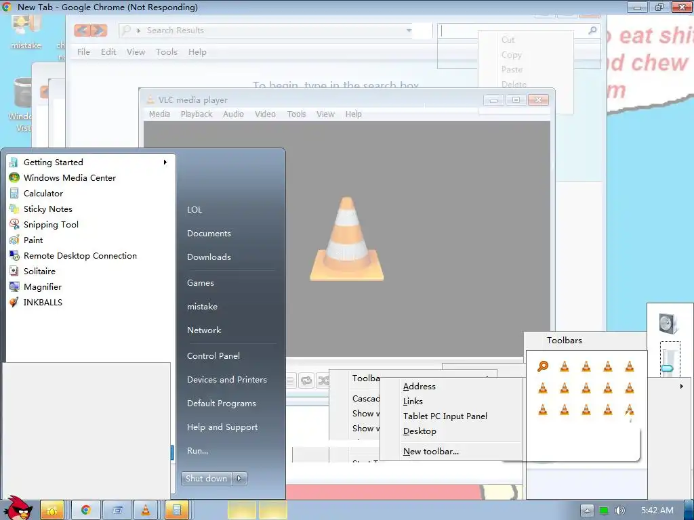Open the Magnifier program
694x520 pixels.
[x=43, y=287]
